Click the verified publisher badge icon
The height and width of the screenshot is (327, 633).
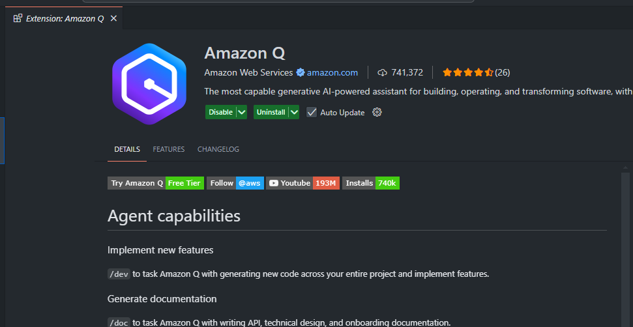pyautogui.click(x=300, y=72)
